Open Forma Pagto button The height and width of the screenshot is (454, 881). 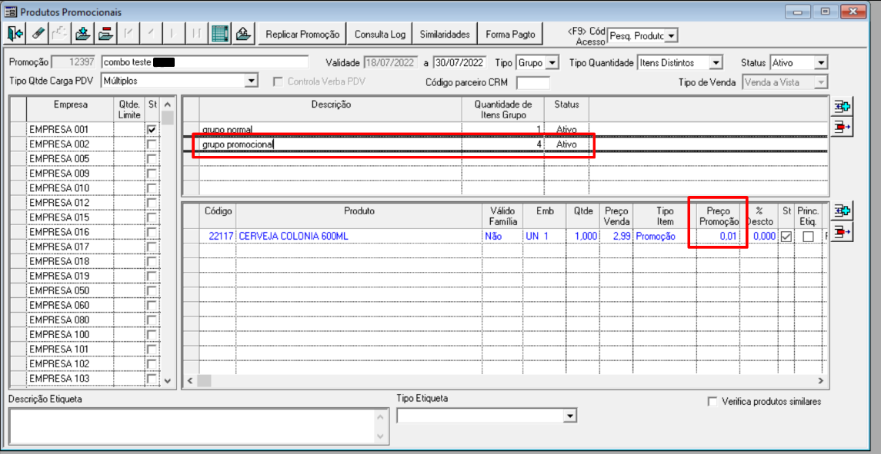tap(510, 35)
